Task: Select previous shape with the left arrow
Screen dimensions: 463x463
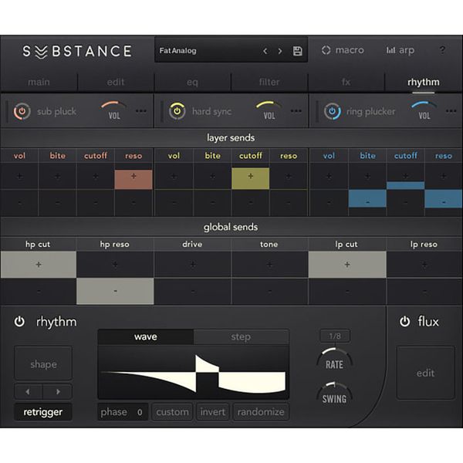Action: pyautogui.click(x=29, y=392)
